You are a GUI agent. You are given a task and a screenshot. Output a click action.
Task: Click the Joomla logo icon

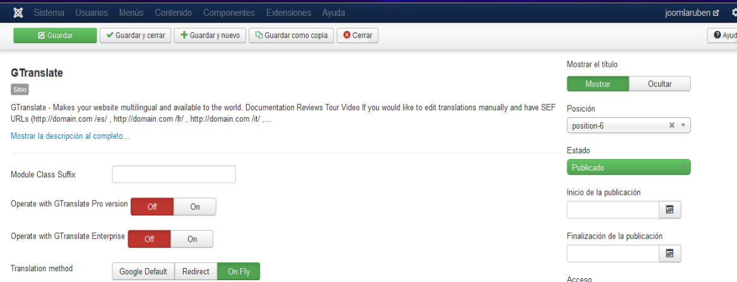(18, 13)
